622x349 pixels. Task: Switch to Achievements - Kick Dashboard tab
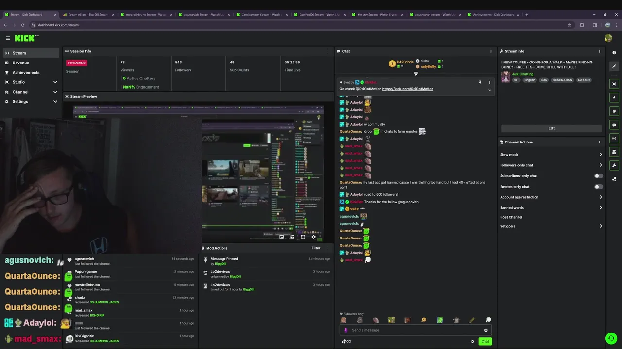tap(493, 15)
